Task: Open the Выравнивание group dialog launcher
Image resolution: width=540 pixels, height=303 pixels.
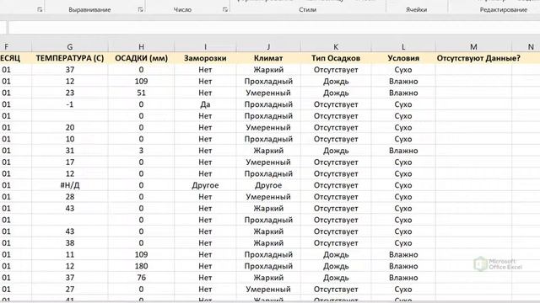Action: [140, 9]
